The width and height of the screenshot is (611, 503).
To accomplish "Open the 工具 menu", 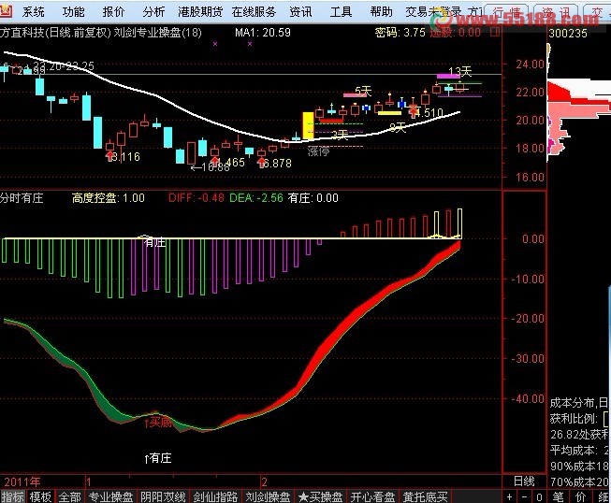I will click(341, 12).
